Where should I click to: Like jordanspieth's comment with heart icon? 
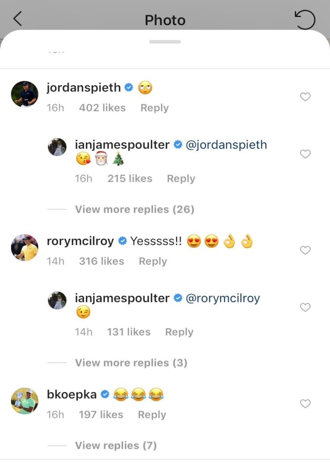point(305,97)
